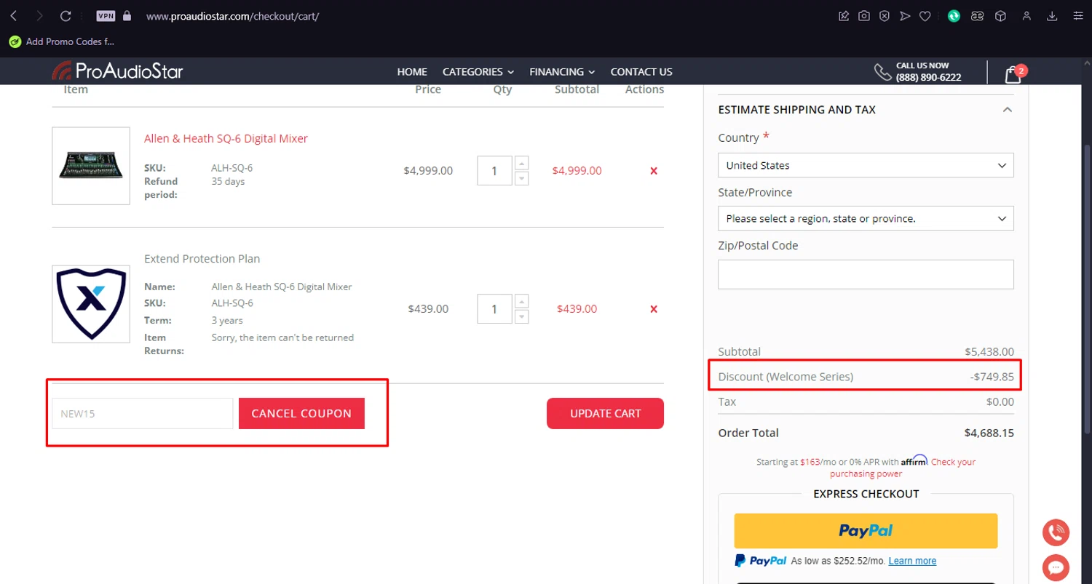
Task: Open the Country dropdown
Action: (866, 165)
